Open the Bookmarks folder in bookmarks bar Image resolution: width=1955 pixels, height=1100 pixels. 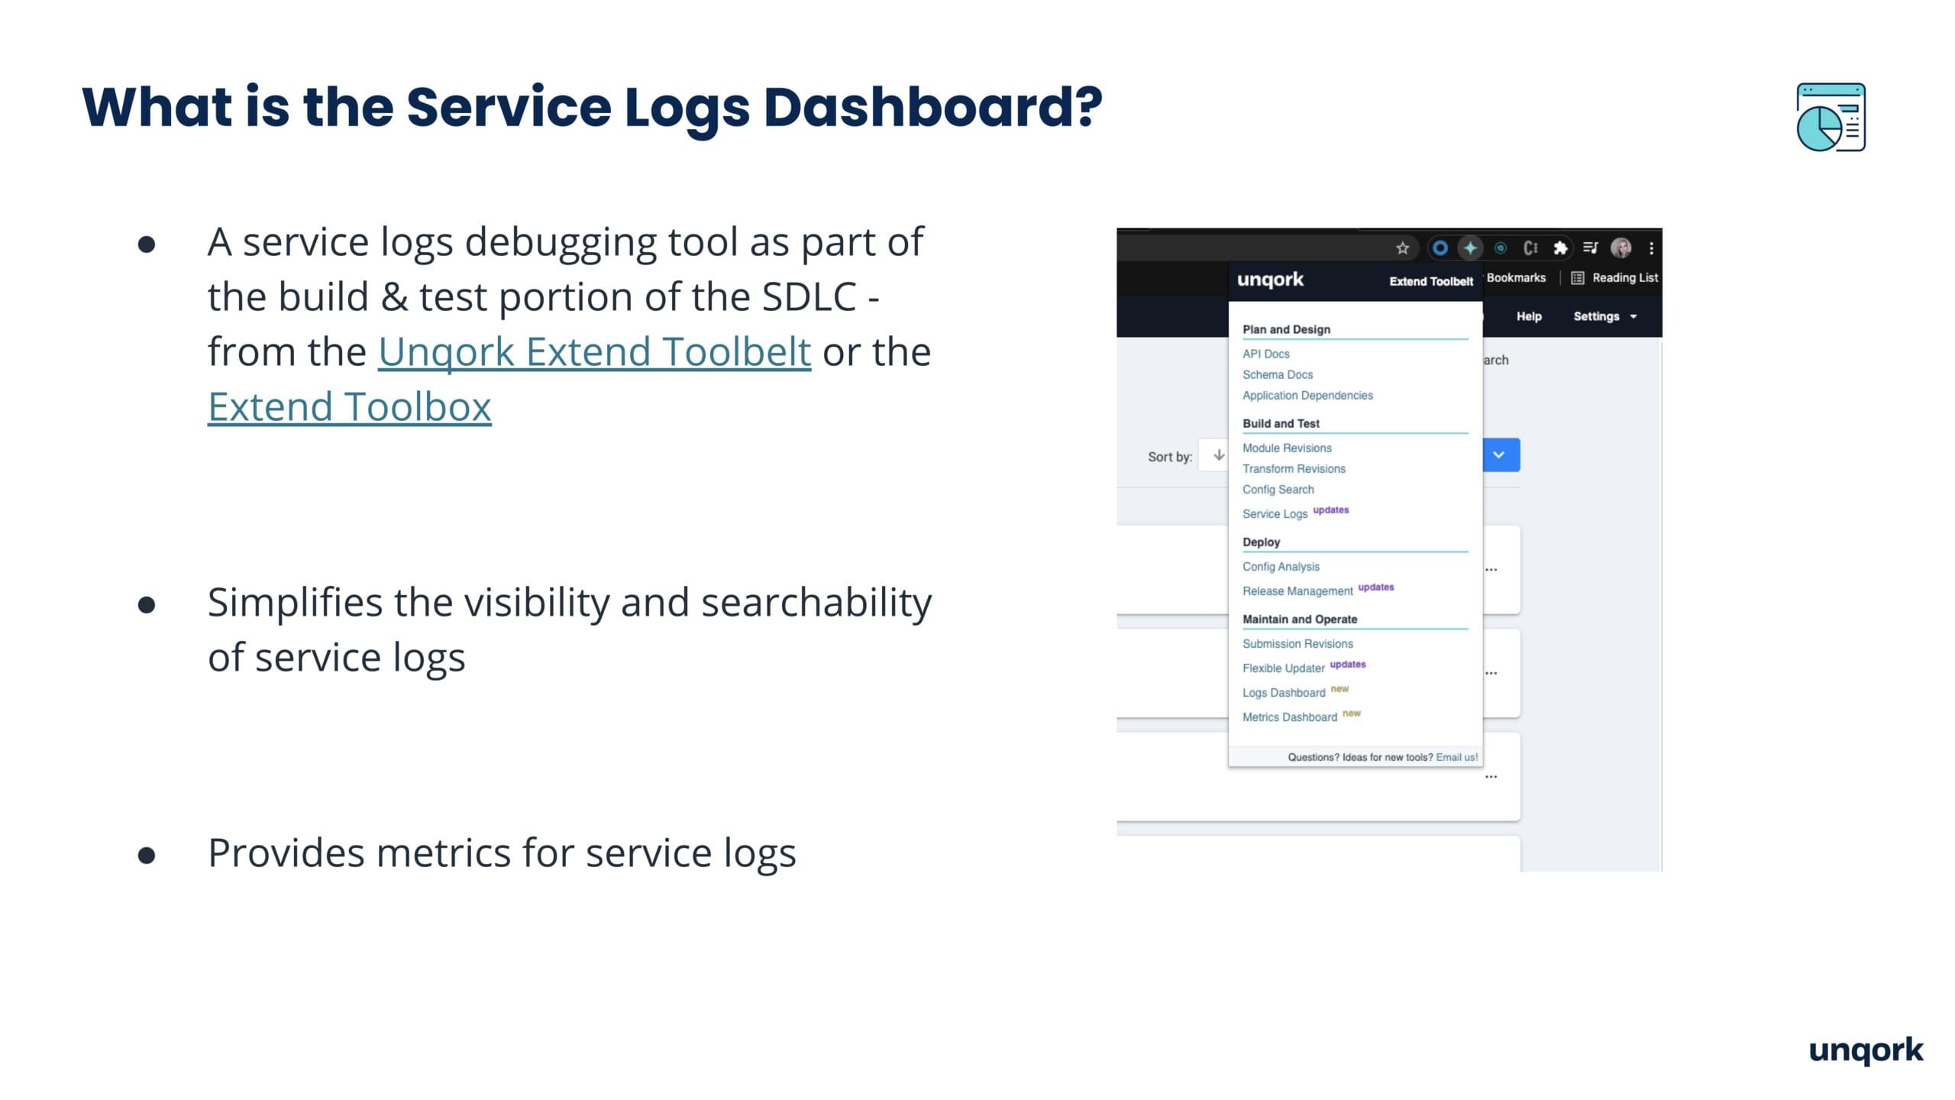(x=1516, y=278)
